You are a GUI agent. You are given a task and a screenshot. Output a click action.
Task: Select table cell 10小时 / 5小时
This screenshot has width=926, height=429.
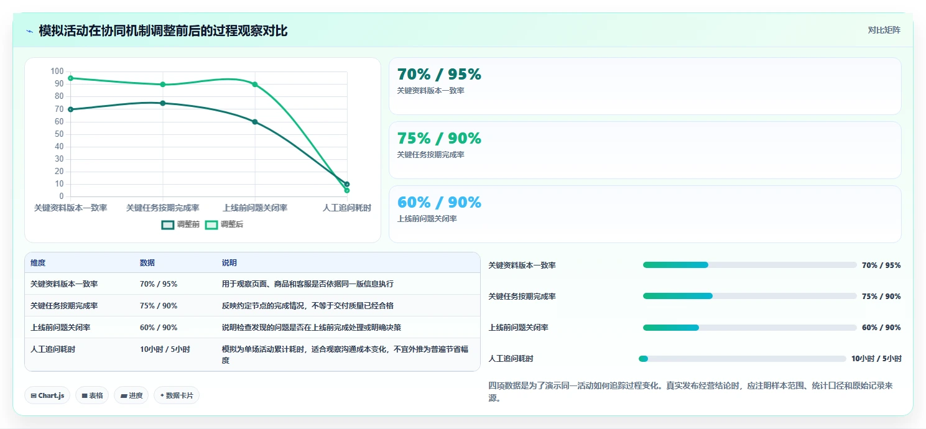pos(165,349)
